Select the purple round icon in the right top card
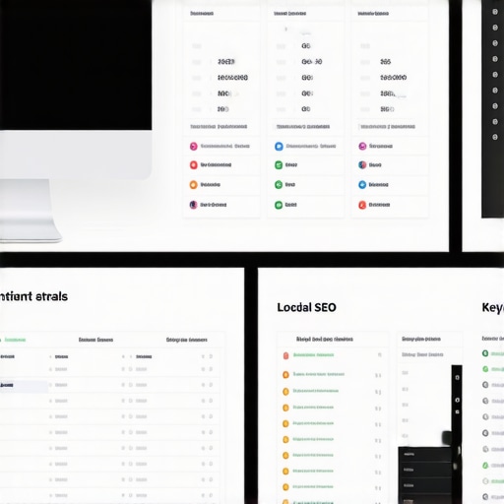This screenshot has height=504, width=504. point(362,146)
